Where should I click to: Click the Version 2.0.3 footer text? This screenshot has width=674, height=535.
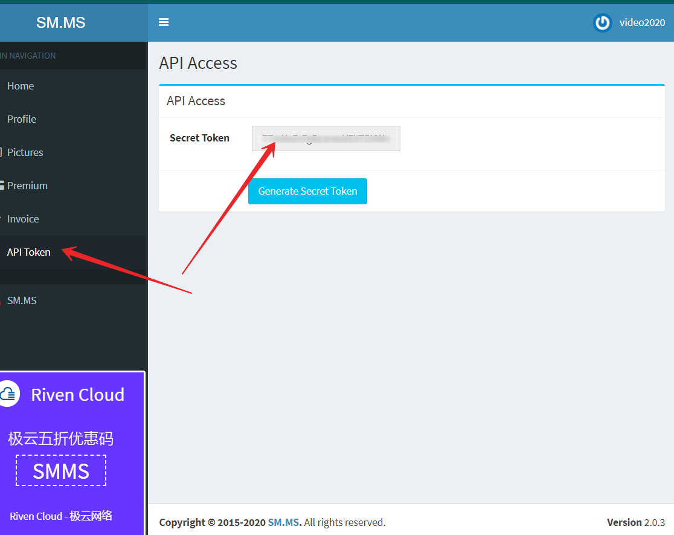(636, 522)
